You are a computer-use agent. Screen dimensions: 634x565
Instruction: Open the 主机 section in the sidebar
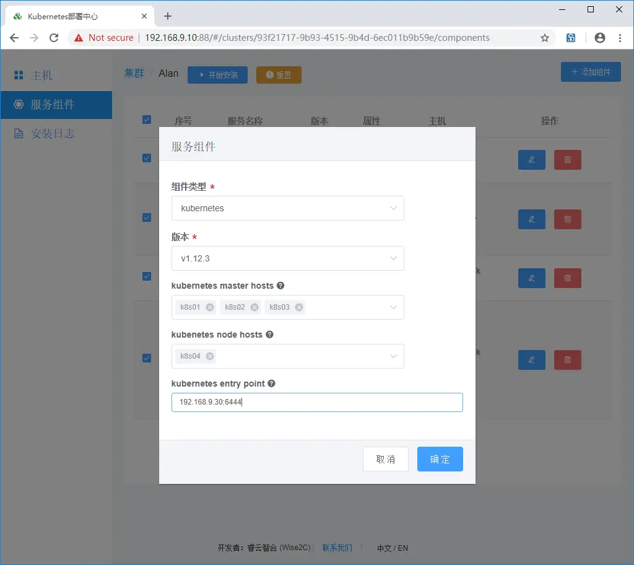point(56,76)
